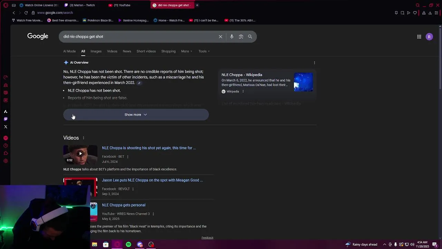Viewport: 442px width, 249px height.
Task: Open the Opera player sidebar icon
Action: tap(6, 138)
